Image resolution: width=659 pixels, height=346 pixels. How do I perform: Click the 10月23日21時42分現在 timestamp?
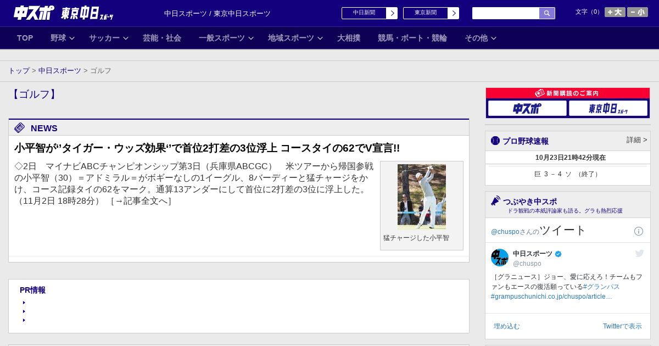point(571,158)
